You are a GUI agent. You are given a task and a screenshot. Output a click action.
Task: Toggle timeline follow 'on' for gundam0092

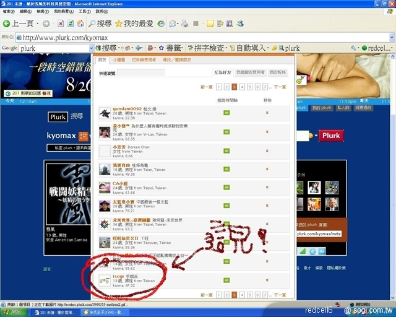(x=226, y=113)
